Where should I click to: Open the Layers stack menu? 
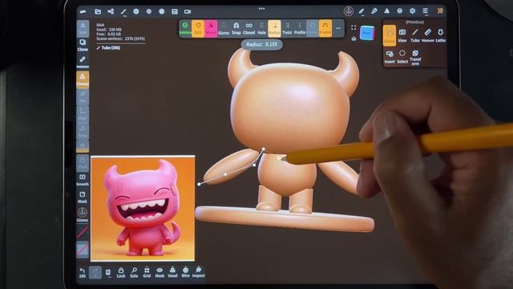pyautogui.click(x=399, y=11)
